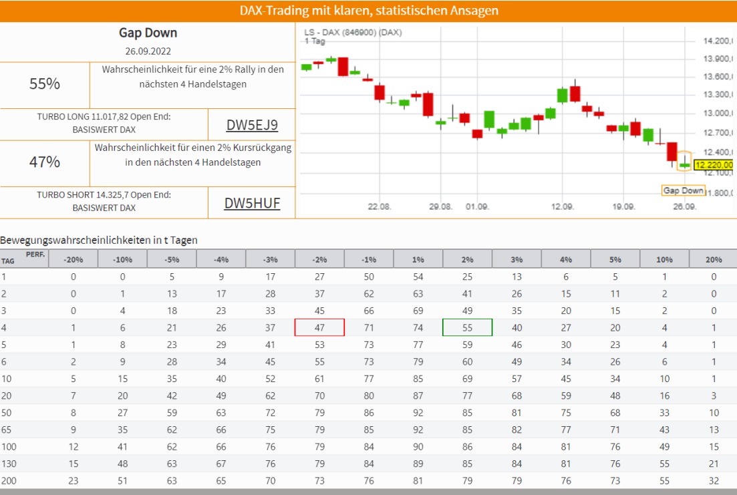Viewport: 737px width, 495px height.
Task: Click the 43 cell in row 65
Action: coord(664,430)
